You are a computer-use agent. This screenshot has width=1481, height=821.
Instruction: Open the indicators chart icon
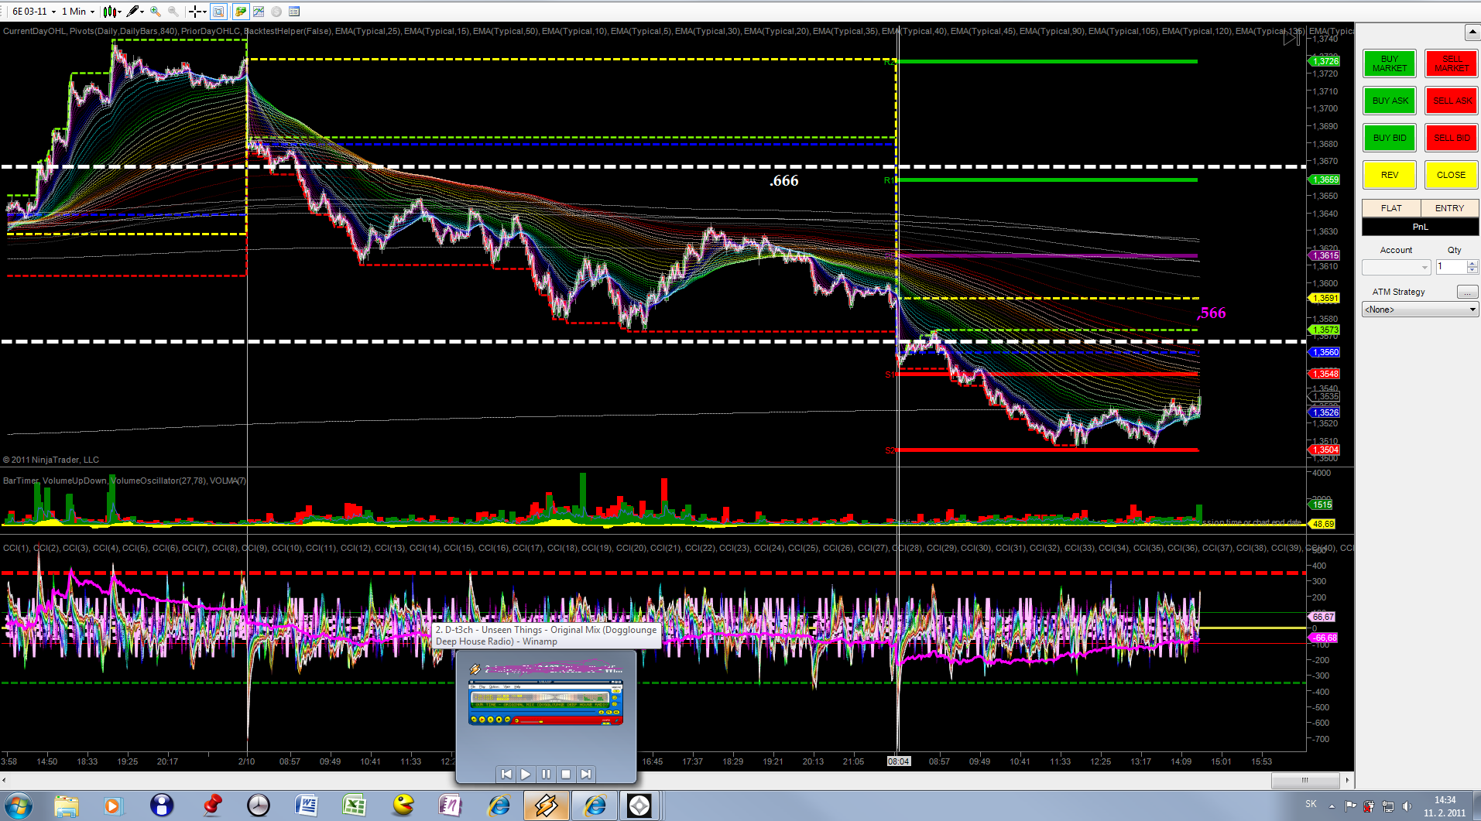point(259,12)
